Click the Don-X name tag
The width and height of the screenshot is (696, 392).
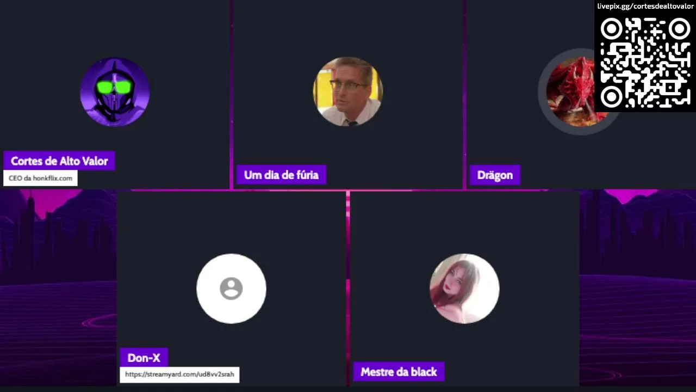pyautogui.click(x=144, y=358)
